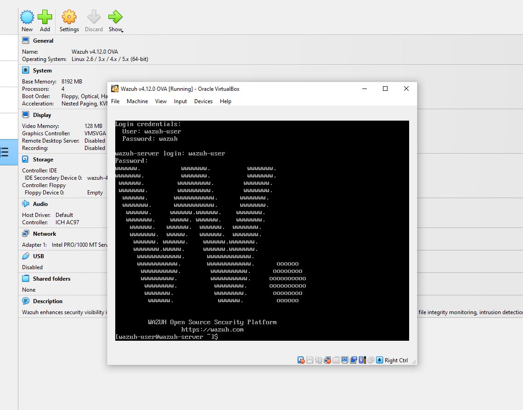
Task: Expand the Show button dropdown arrow
Action: pyautogui.click(x=122, y=31)
